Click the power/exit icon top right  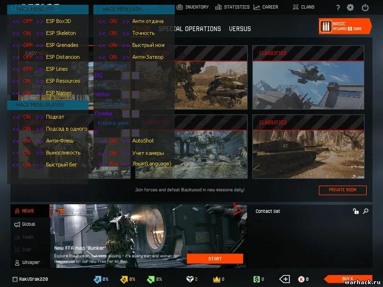(x=366, y=7)
